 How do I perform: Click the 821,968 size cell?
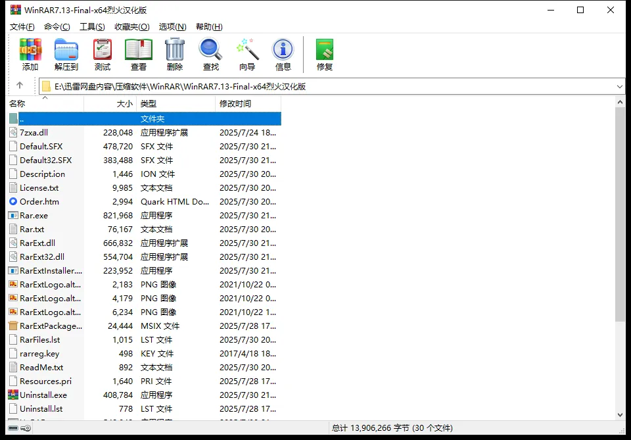(x=118, y=215)
